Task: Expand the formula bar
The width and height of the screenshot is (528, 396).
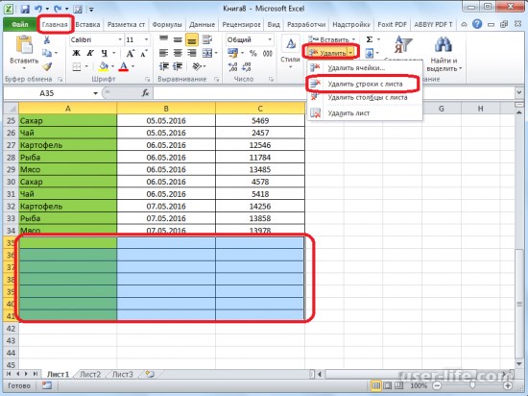Action: pyautogui.click(x=518, y=92)
